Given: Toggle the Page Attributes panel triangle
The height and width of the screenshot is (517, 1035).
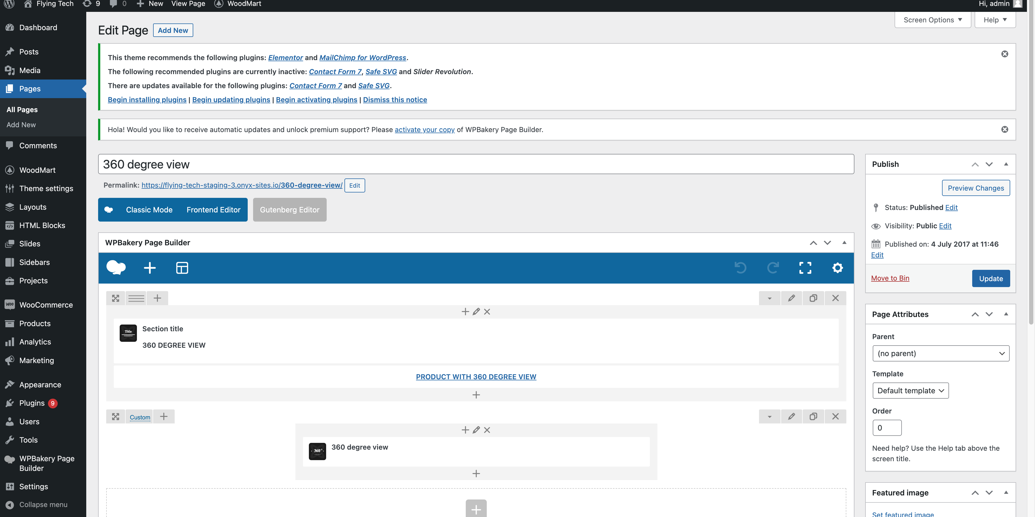Looking at the screenshot, I should pos(1006,314).
